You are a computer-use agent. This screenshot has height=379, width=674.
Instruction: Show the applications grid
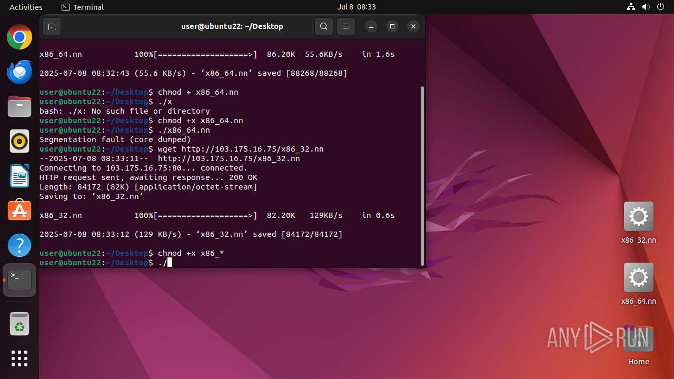(19, 358)
